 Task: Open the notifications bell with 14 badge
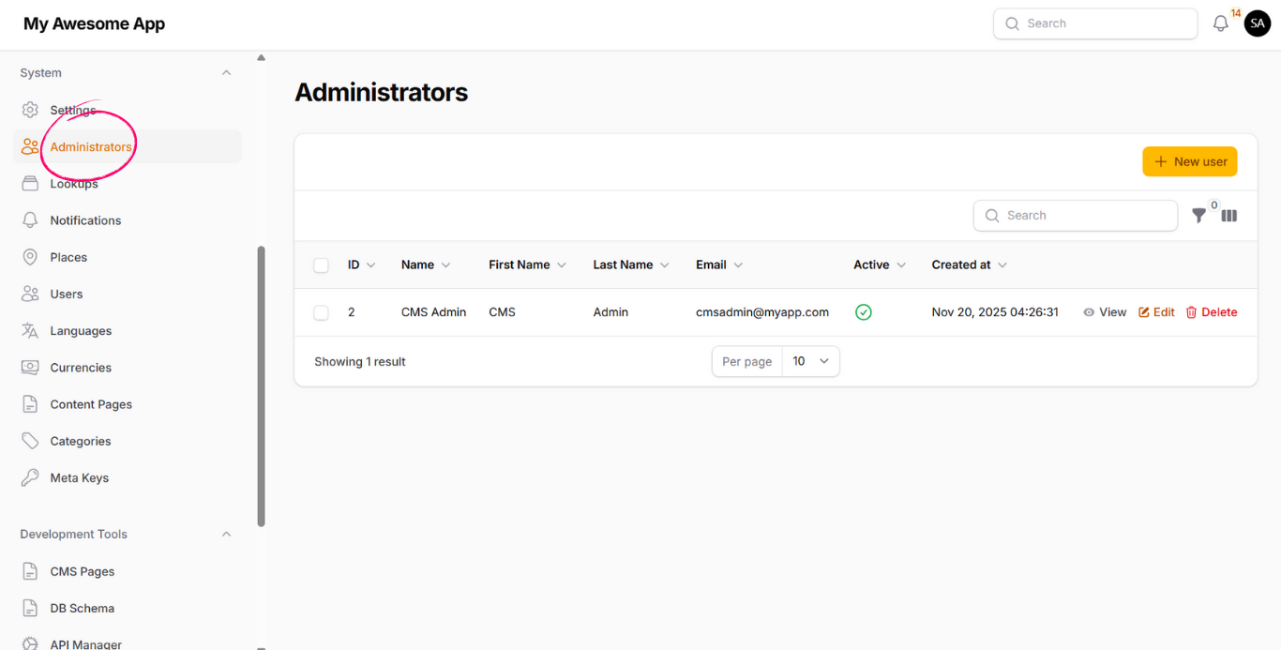coord(1220,23)
